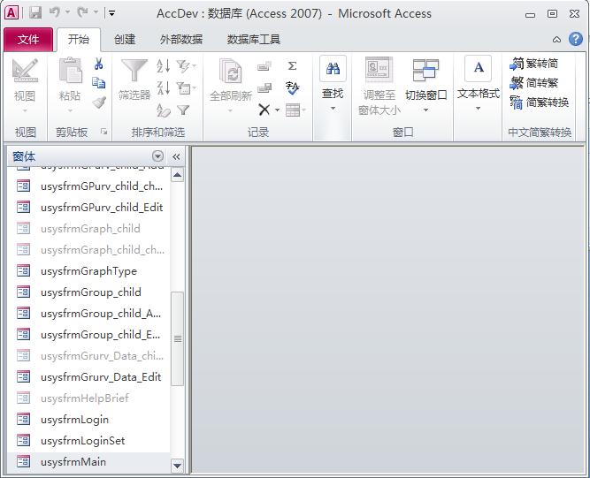The image size is (590, 478).
Task: Click the 视图 design view icon
Action: pyautogui.click(x=25, y=71)
